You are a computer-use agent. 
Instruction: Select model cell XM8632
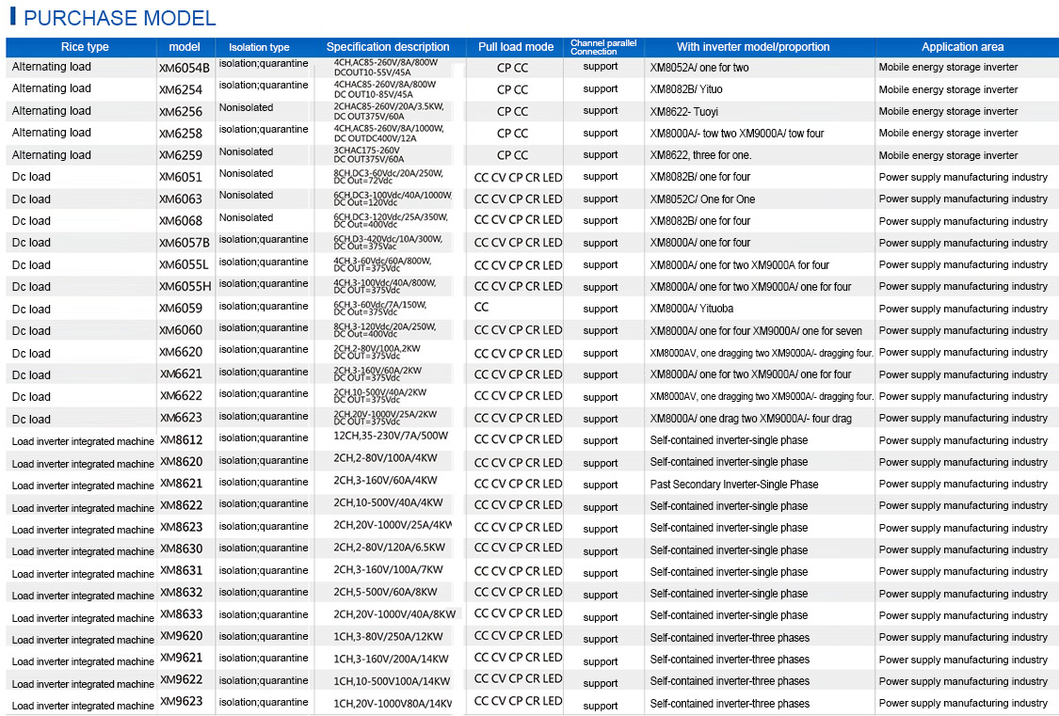coord(181,593)
